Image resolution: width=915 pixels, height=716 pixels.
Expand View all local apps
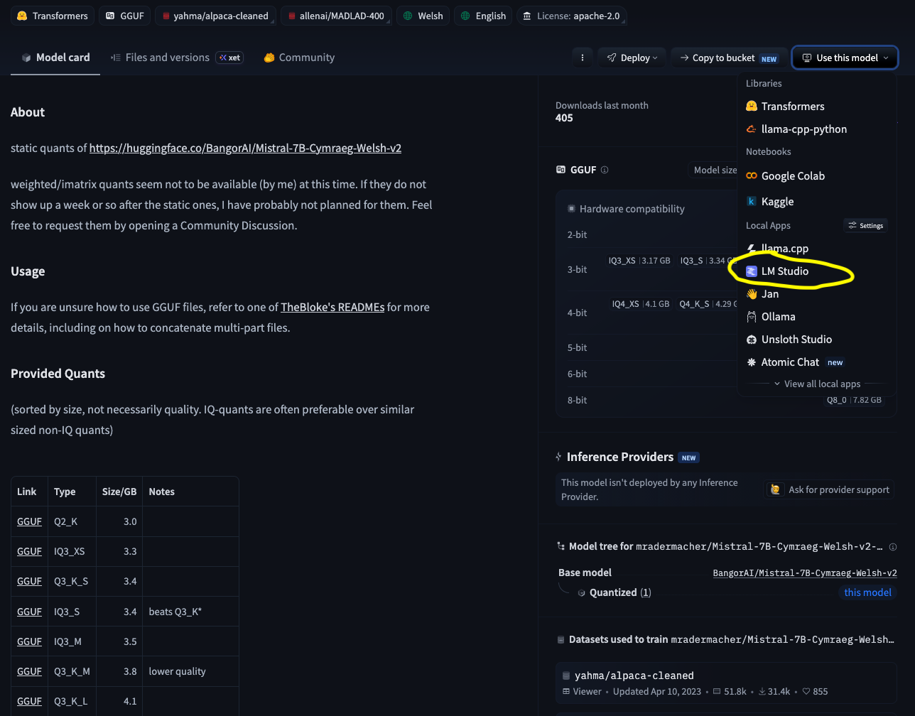click(816, 384)
